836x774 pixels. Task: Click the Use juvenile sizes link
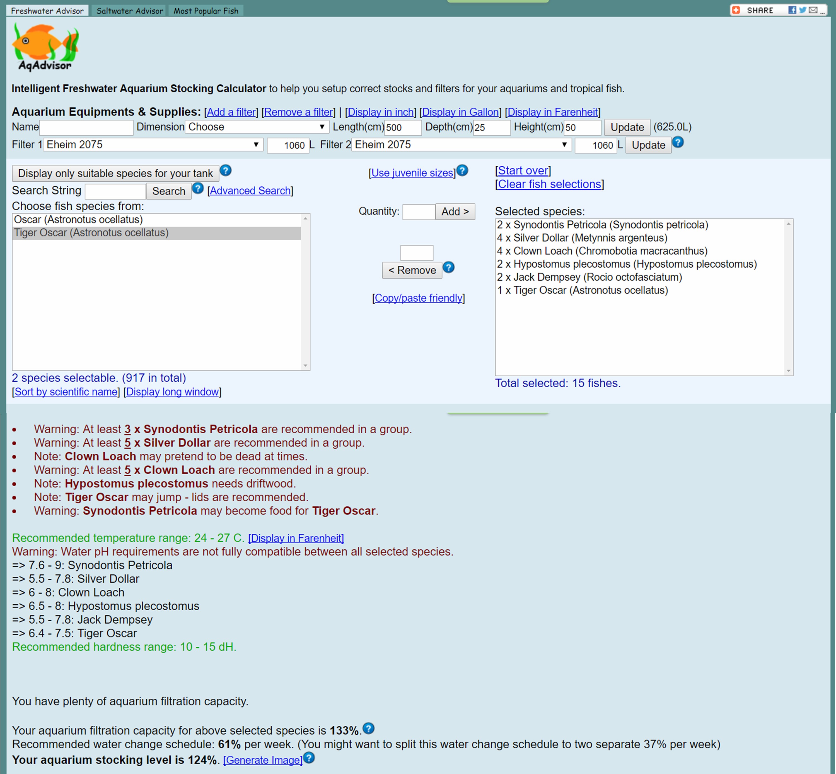412,173
